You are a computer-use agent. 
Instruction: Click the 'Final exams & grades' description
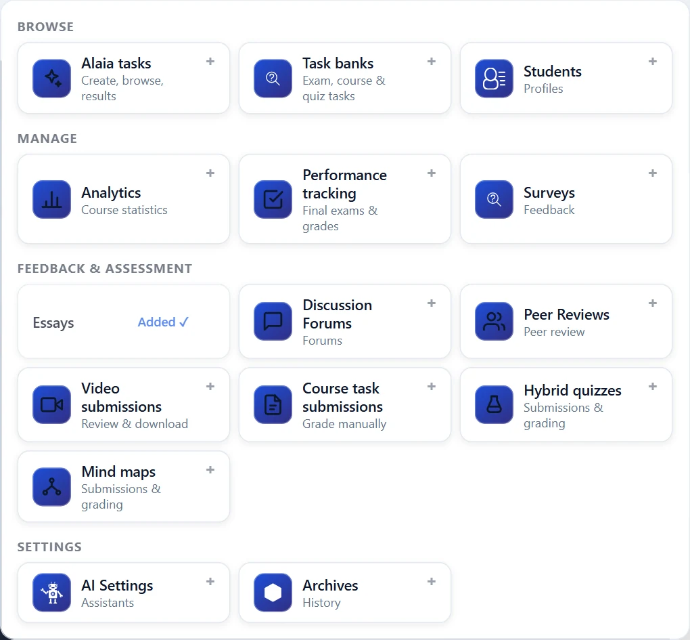pyautogui.click(x=340, y=219)
